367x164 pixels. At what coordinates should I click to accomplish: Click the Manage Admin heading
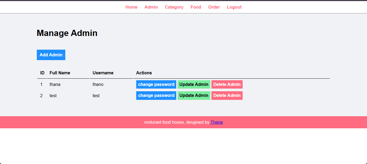[x=67, y=33]
